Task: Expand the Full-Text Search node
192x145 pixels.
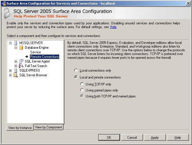Action: 16,66
